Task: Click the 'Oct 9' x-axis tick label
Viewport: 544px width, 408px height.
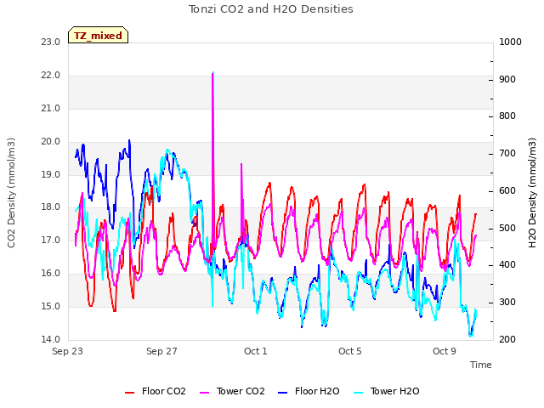Action: [445, 351]
